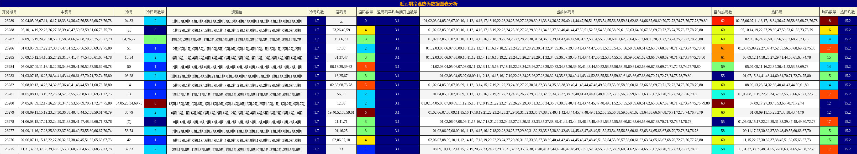Click cold numbers cell 04,05,26,34,69,75
Viewport: 857px width, 154px height.
click(129, 103)
